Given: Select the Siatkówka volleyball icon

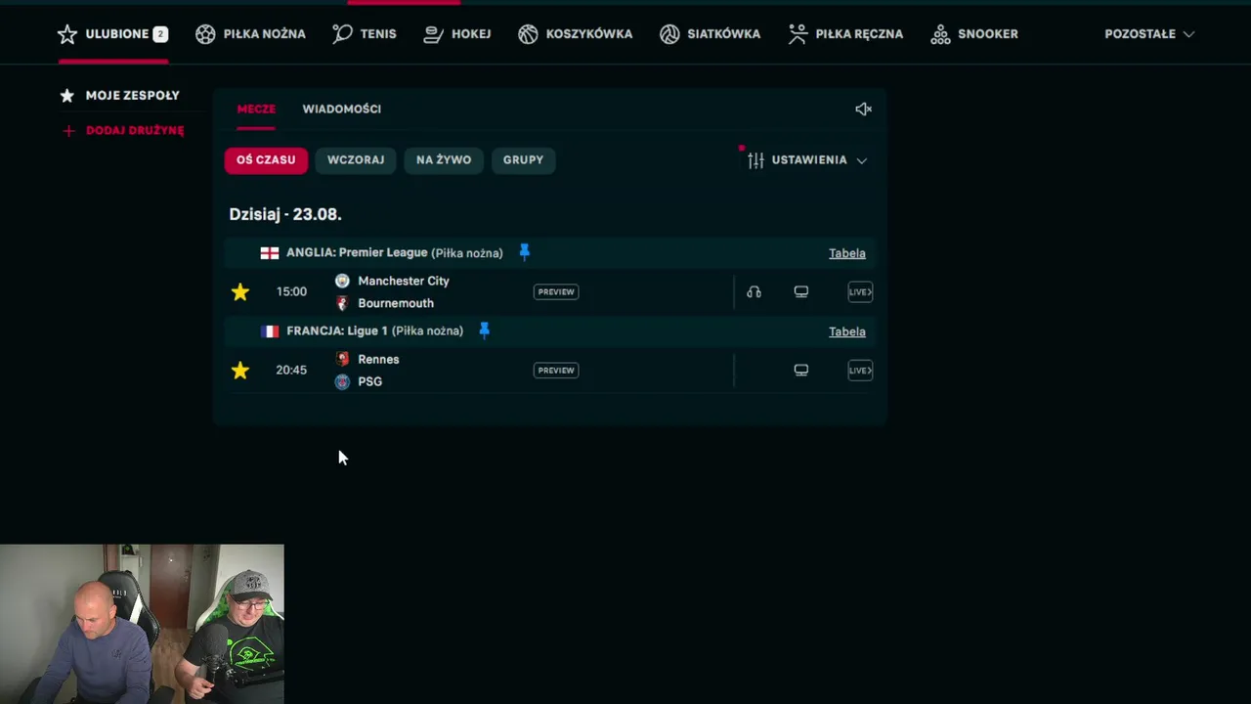Looking at the screenshot, I should point(669,34).
